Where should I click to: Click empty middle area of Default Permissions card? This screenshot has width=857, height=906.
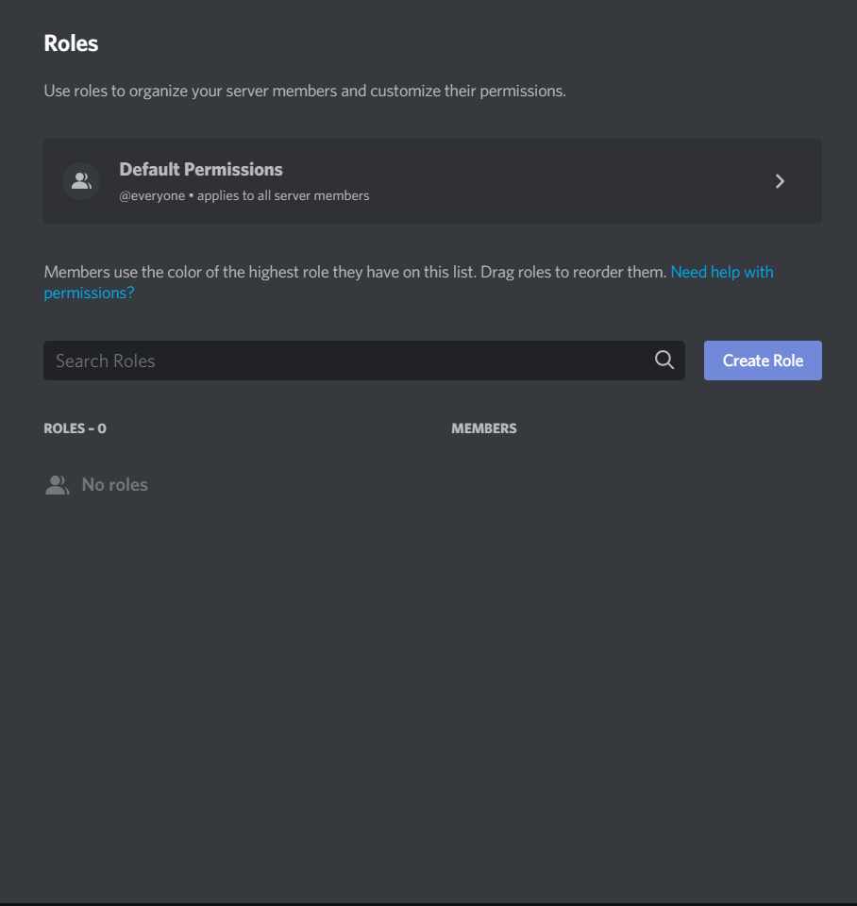click(520, 181)
